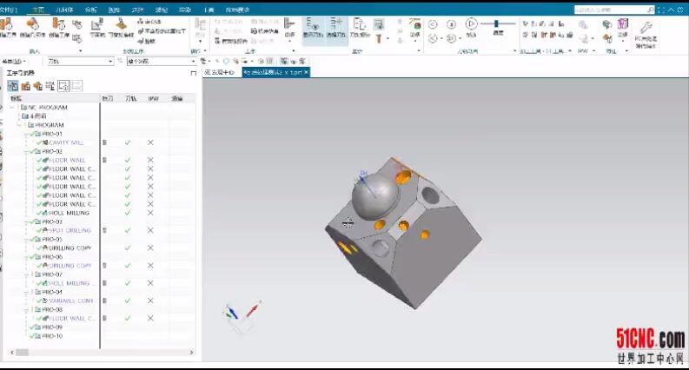Select the PRO-10 program group
Viewport: 689px width, 370px height.
coord(52,335)
